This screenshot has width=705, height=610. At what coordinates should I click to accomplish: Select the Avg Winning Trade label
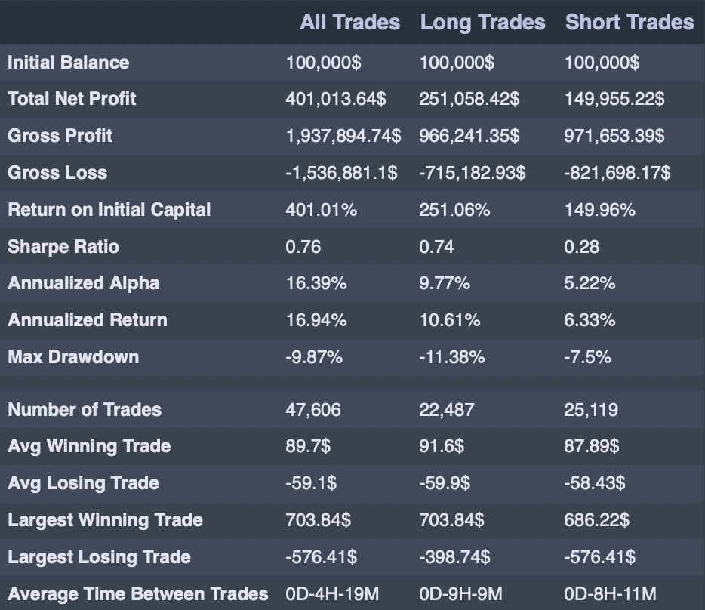[x=89, y=446]
